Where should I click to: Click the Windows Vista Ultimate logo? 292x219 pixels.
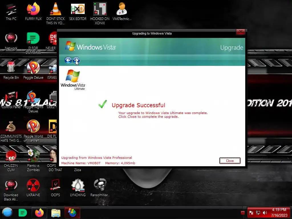73,80
